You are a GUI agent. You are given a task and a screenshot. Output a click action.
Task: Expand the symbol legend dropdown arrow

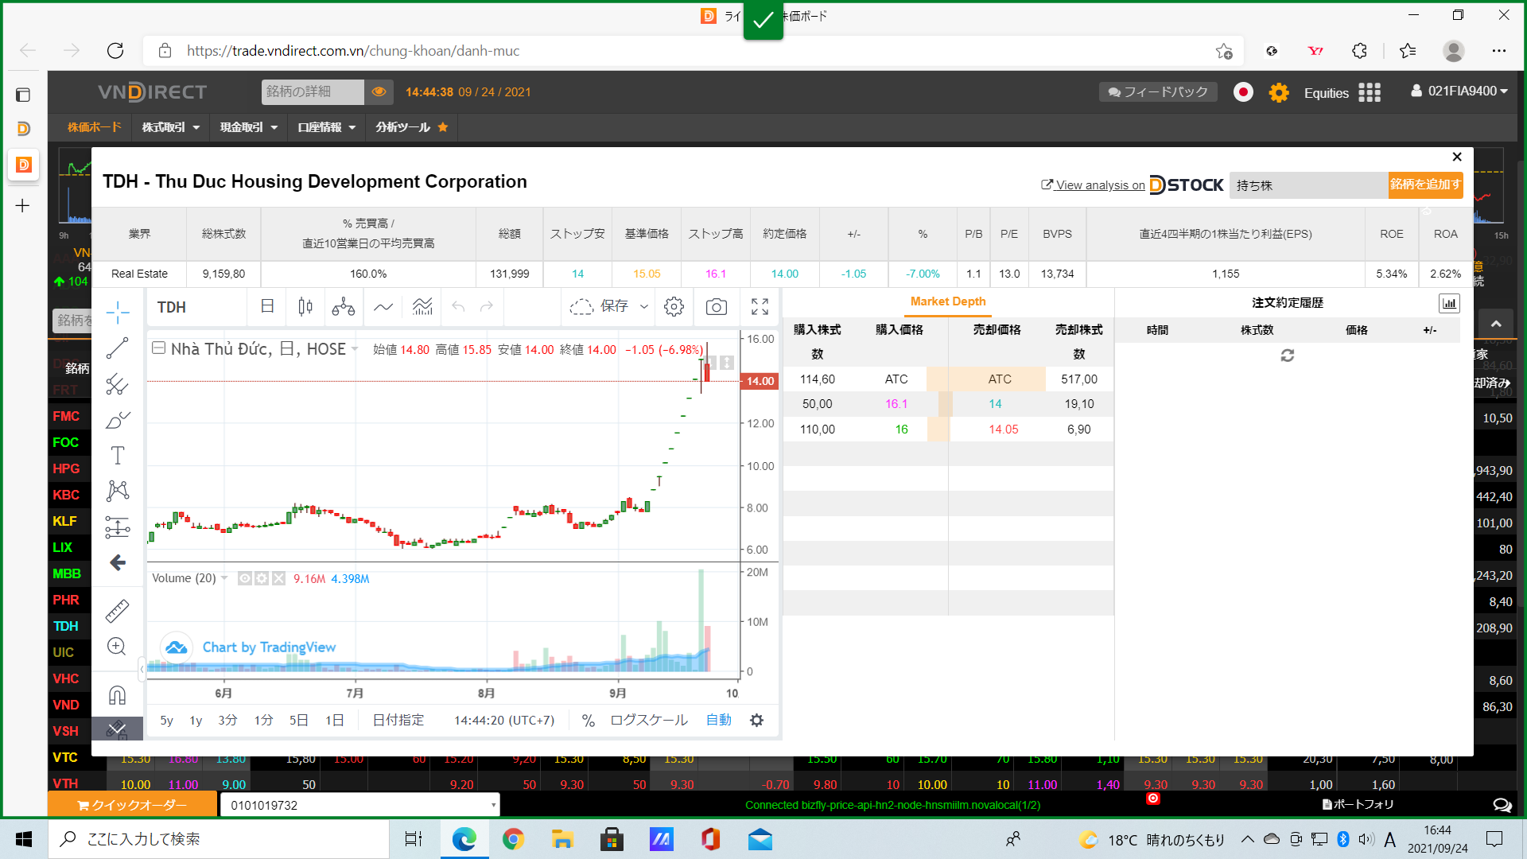pos(355,349)
